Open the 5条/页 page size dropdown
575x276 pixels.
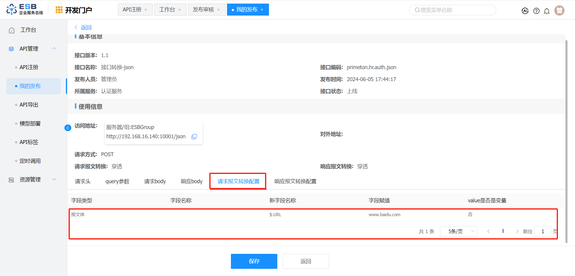[x=458, y=231]
